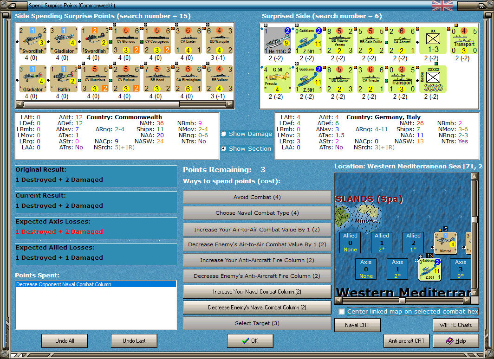The width and height of the screenshot is (494, 359).
Task: Click the CV Furious carrier counter
Action: point(126,79)
